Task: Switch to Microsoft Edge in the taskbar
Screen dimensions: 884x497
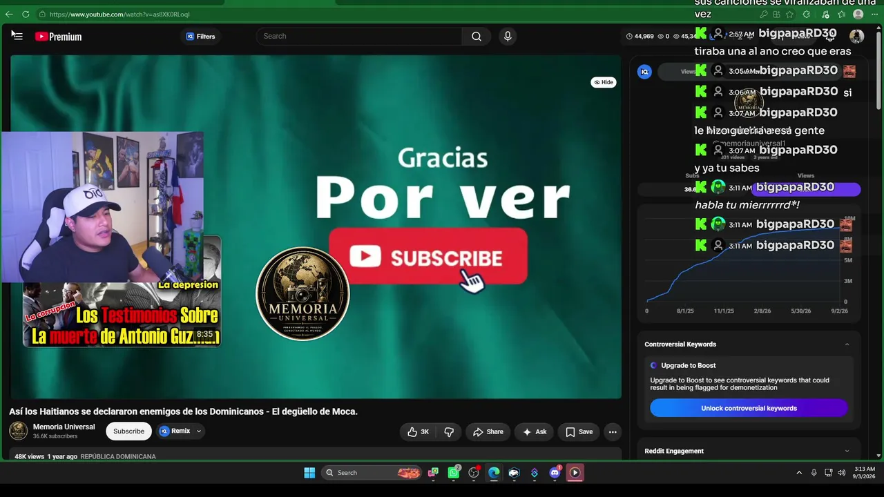Action: tap(494, 473)
